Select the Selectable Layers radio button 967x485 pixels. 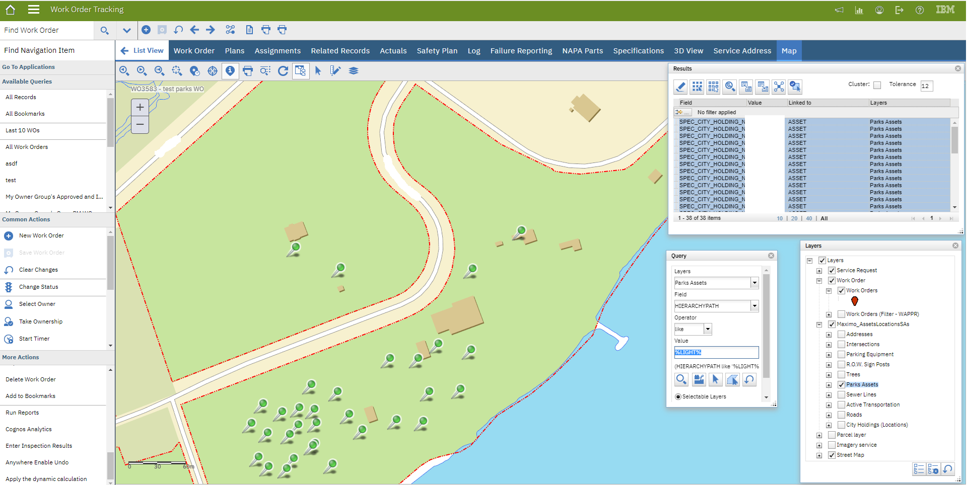(678, 396)
